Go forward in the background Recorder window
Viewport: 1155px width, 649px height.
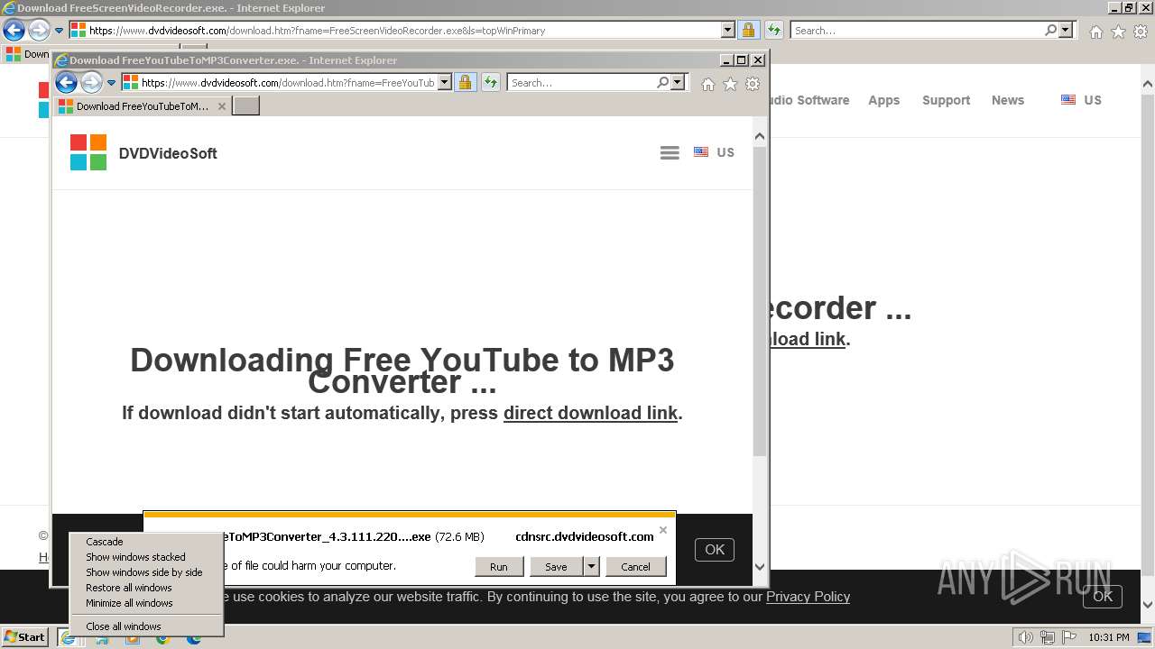[x=39, y=30]
